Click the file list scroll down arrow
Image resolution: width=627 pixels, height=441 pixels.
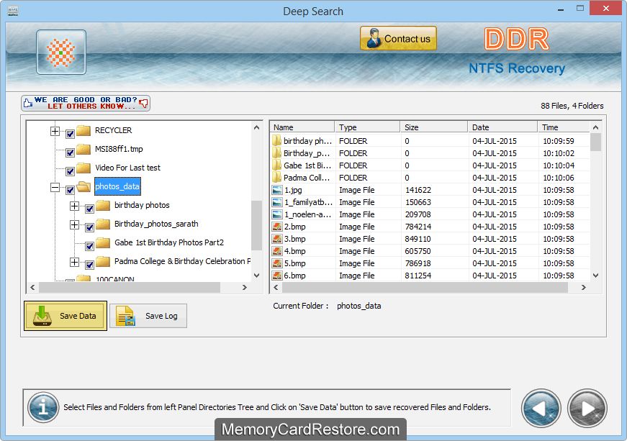pos(595,276)
